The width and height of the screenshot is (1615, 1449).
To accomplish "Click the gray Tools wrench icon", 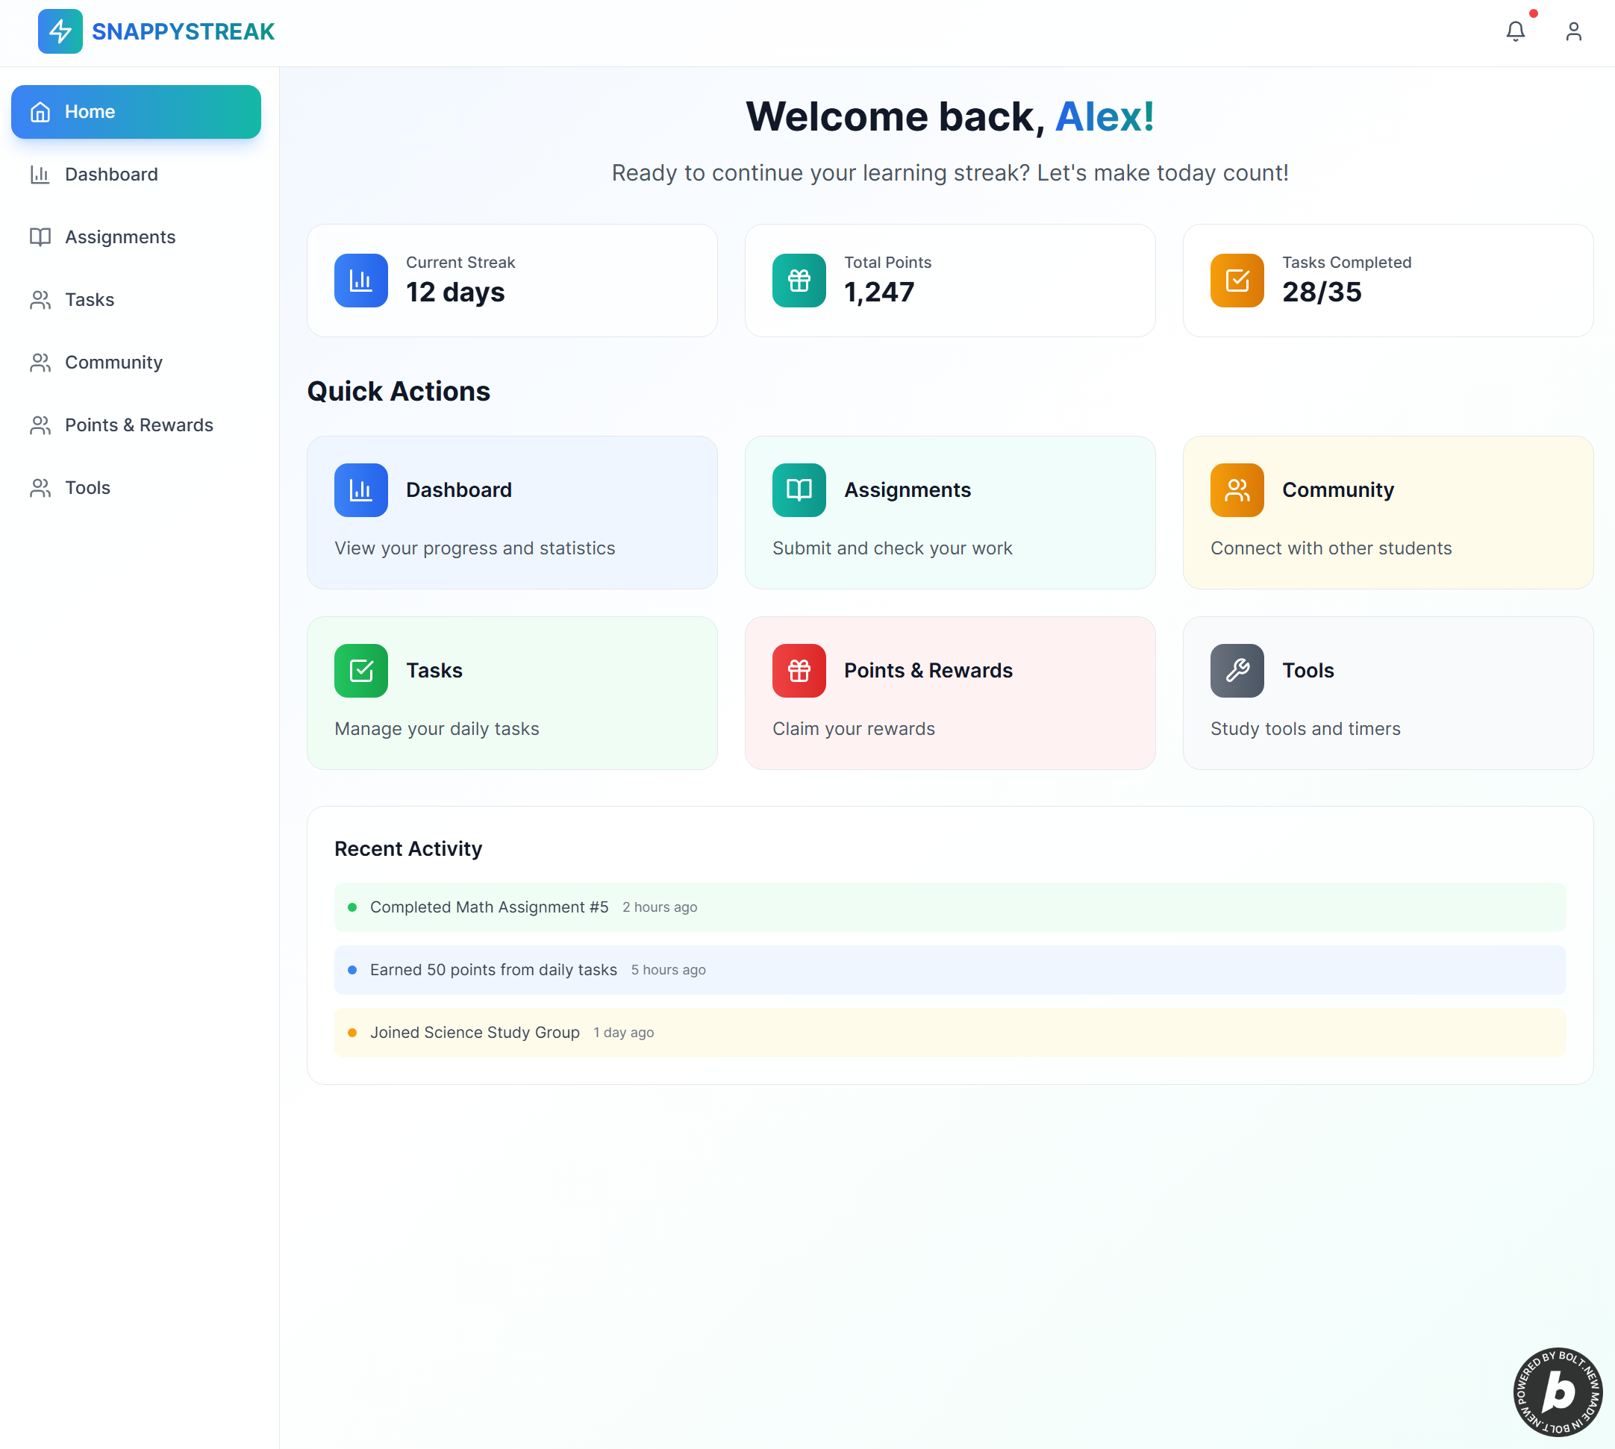I will (x=1237, y=670).
